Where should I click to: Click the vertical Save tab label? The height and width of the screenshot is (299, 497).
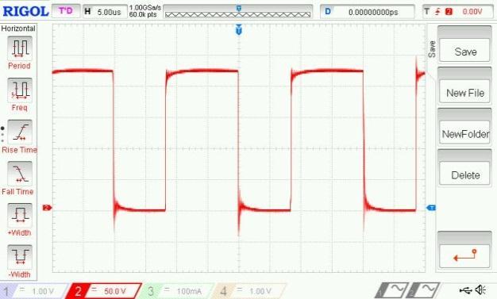[432, 49]
